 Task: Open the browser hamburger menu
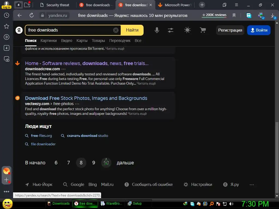pyautogui.click(x=236, y=5)
